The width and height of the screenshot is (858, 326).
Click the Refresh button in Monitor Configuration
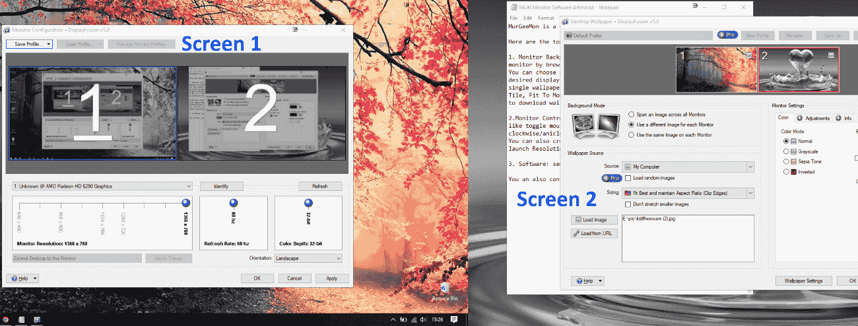[x=320, y=186]
